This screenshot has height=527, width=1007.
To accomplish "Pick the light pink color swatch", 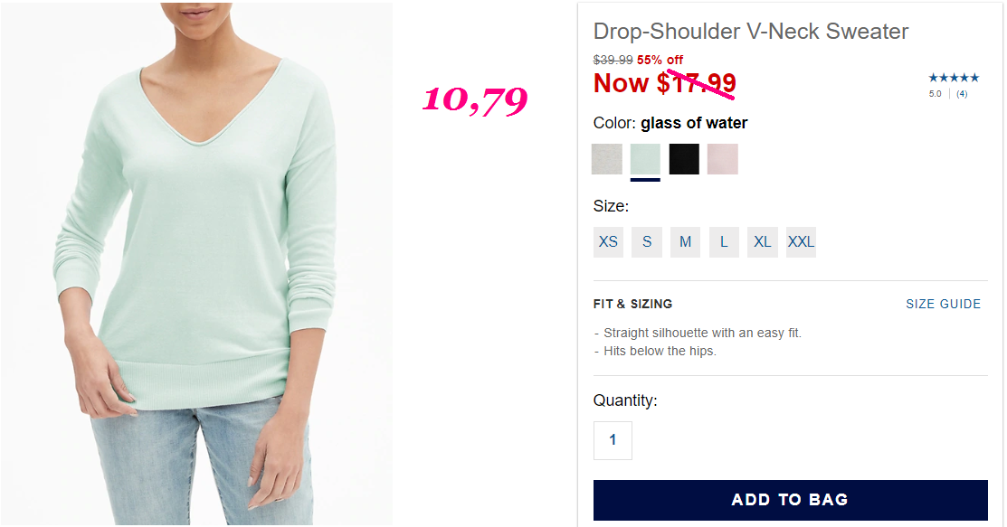I will tap(723, 158).
